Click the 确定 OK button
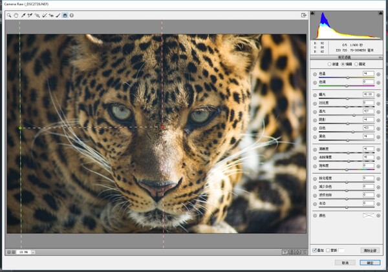Screen dimensions: 388x272 coord(370,262)
